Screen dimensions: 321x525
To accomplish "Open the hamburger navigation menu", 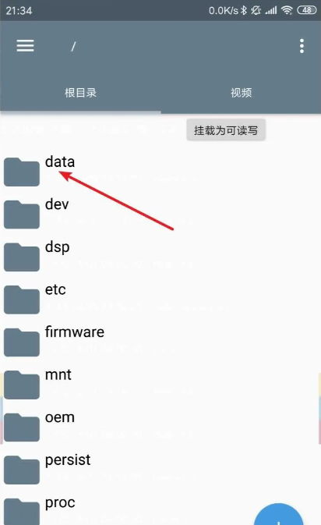I will (26, 46).
